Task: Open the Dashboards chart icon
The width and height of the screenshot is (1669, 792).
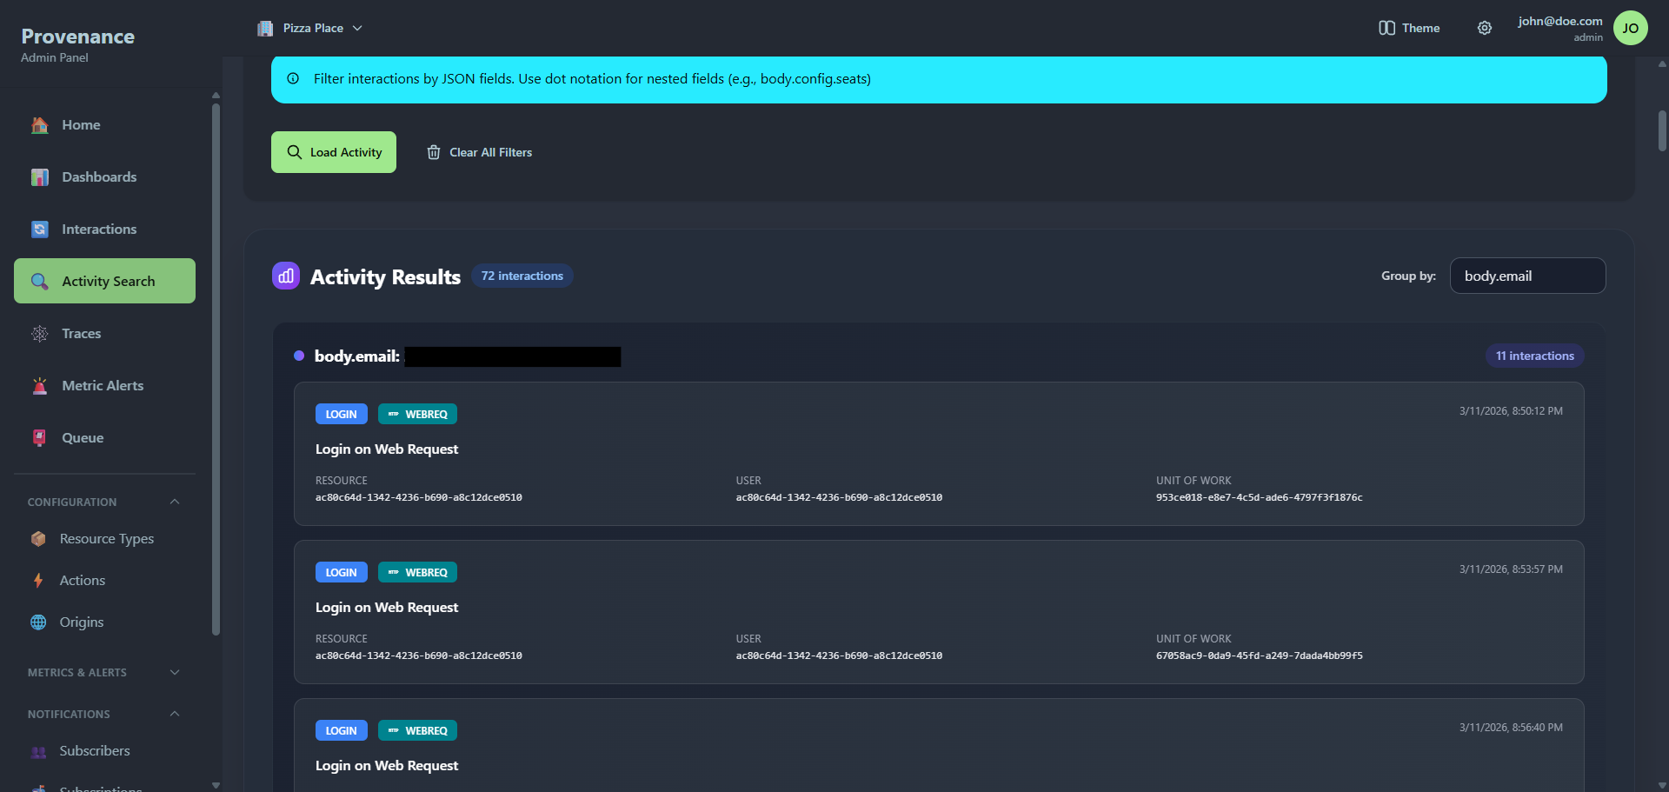Action: click(x=40, y=177)
